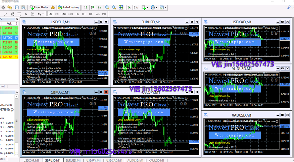Open the EURUSD,M1 bottom tab
294x162 pixels.
[x=73, y=160]
